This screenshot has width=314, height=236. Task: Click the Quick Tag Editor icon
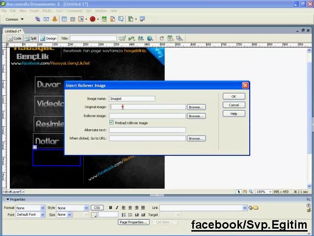[309, 210]
